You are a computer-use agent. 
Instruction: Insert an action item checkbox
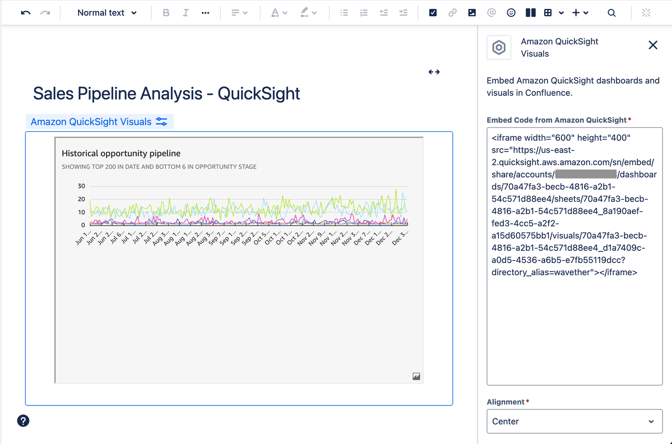[433, 13]
